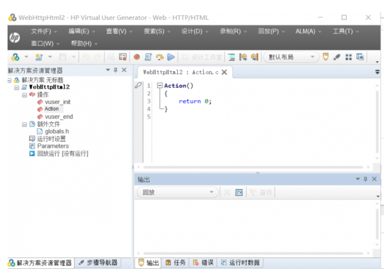Image resolution: width=384 pixels, height=269 pixels.
Task: Close the Action.c editor tab
Action: click(224, 72)
